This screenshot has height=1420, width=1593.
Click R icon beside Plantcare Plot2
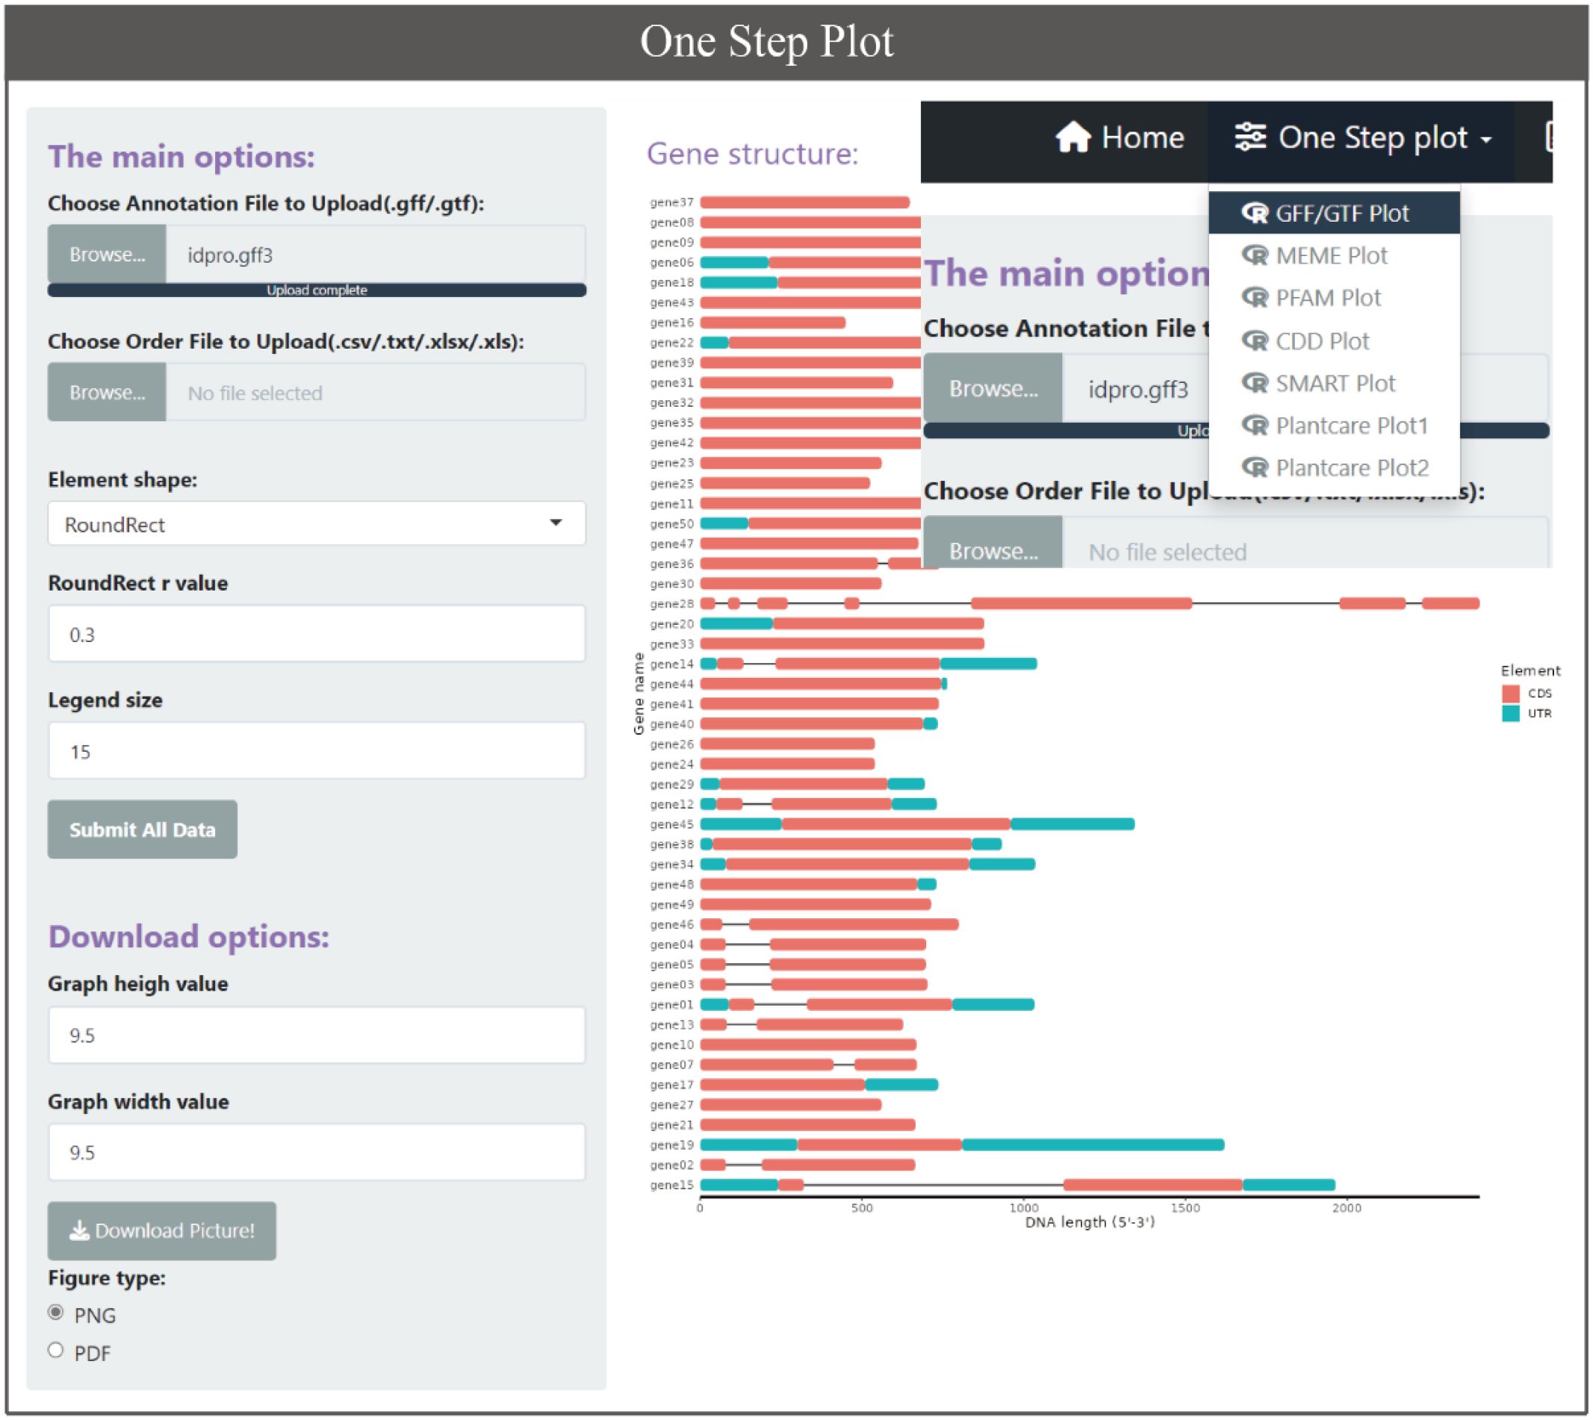pyautogui.click(x=1254, y=468)
